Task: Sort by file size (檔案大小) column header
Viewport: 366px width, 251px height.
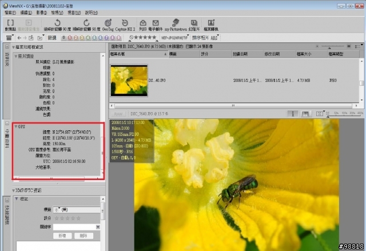Action: click(x=311, y=54)
